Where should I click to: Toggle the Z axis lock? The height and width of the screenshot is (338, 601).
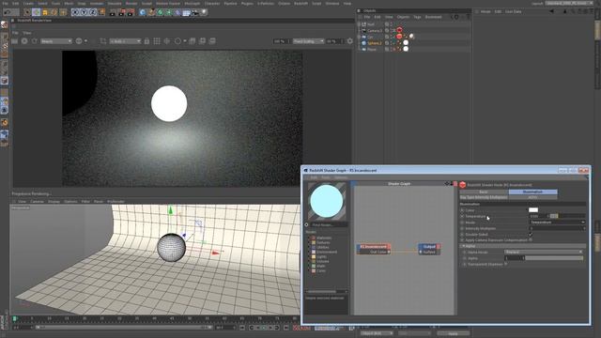point(93,12)
